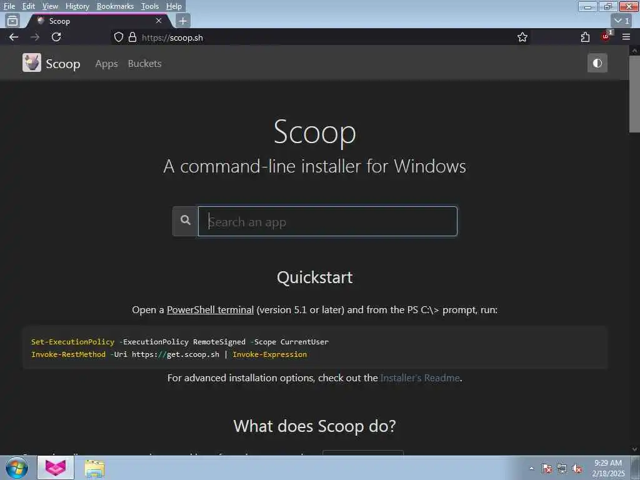Open the Firefox View icon
The image size is (640, 480).
point(12,21)
